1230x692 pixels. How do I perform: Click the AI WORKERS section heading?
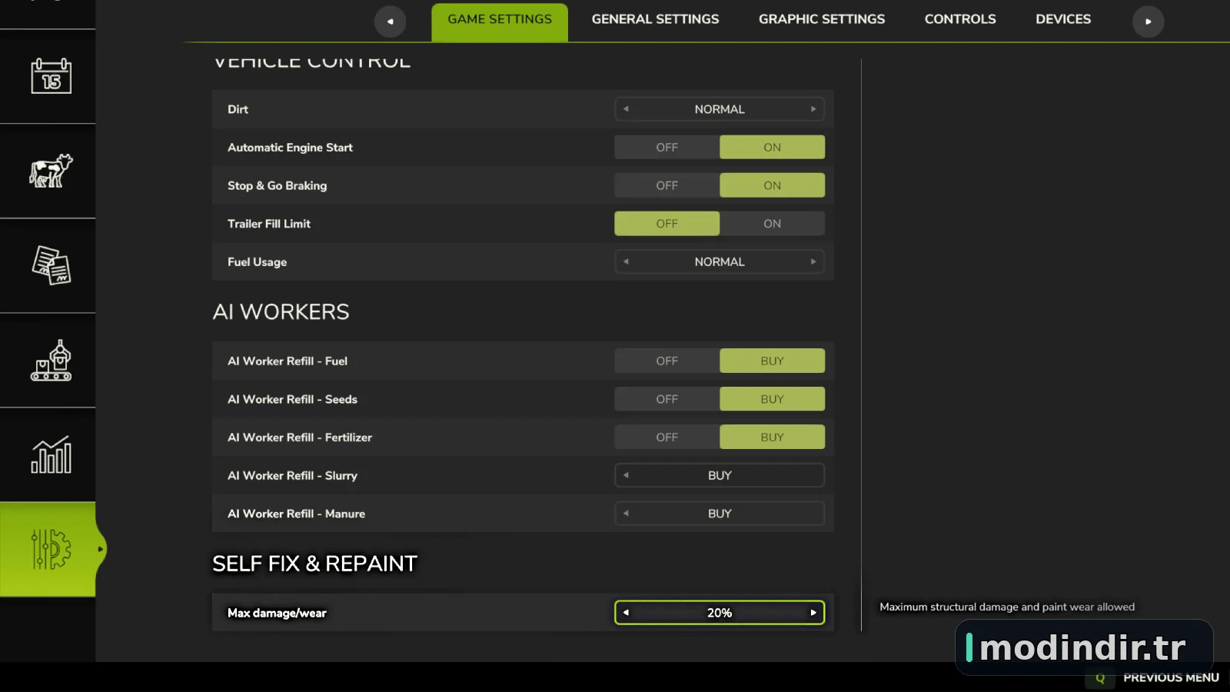[281, 311]
